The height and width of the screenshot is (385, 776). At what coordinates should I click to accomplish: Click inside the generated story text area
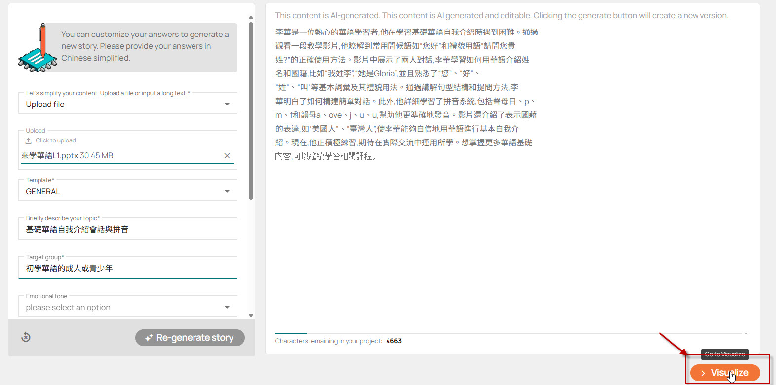(x=511, y=222)
